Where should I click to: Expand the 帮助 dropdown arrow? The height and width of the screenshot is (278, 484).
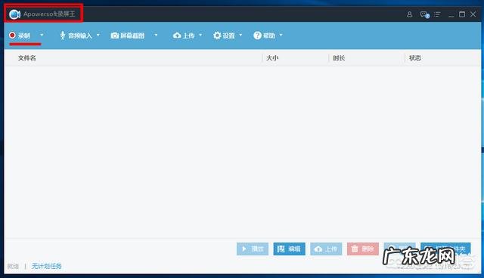[x=281, y=36]
